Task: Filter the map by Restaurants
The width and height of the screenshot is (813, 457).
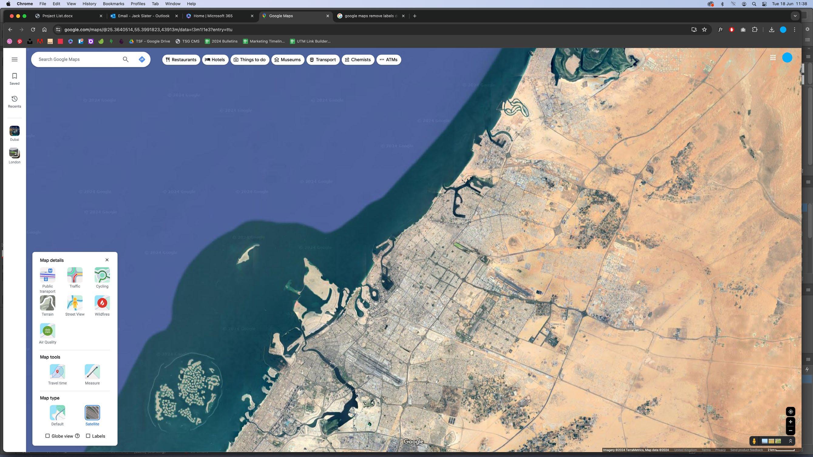Action: 181,60
